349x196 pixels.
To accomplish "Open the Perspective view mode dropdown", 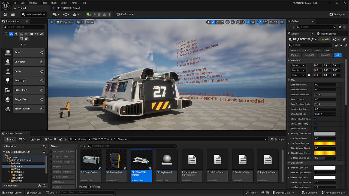I will (x=65, y=22).
